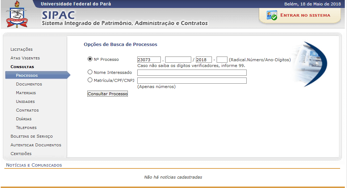
Task: Select Processos in the sidebar
Action: (27, 75)
